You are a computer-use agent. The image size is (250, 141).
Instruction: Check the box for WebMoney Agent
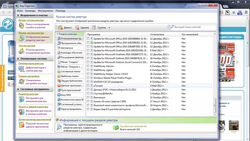pyautogui.click(x=88, y=70)
